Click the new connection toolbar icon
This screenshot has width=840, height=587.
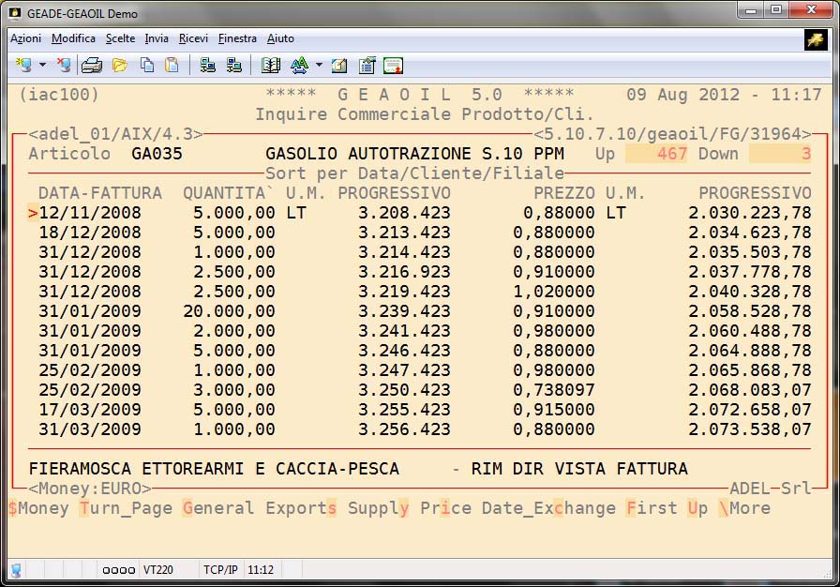pos(23,65)
